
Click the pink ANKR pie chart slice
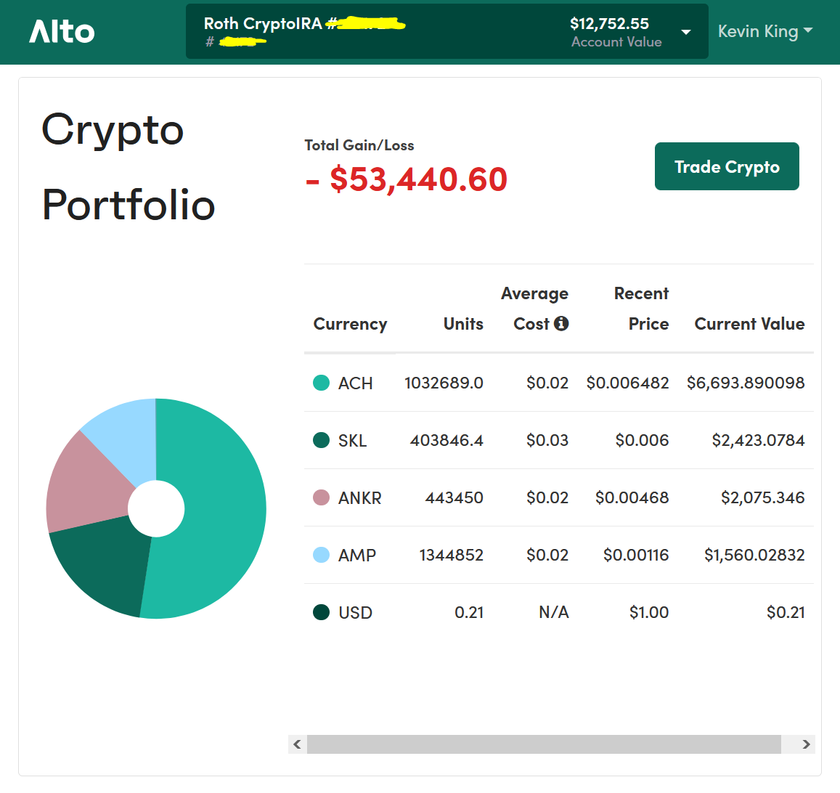83,483
